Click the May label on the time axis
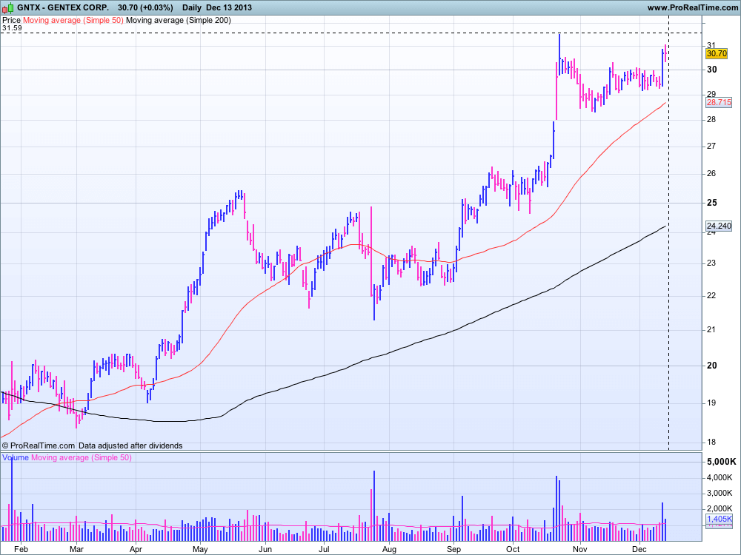The width and height of the screenshot is (741, 555). click(200, 549)
